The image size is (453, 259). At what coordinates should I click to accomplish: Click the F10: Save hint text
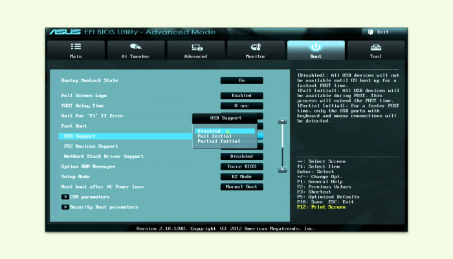(310, 202)
